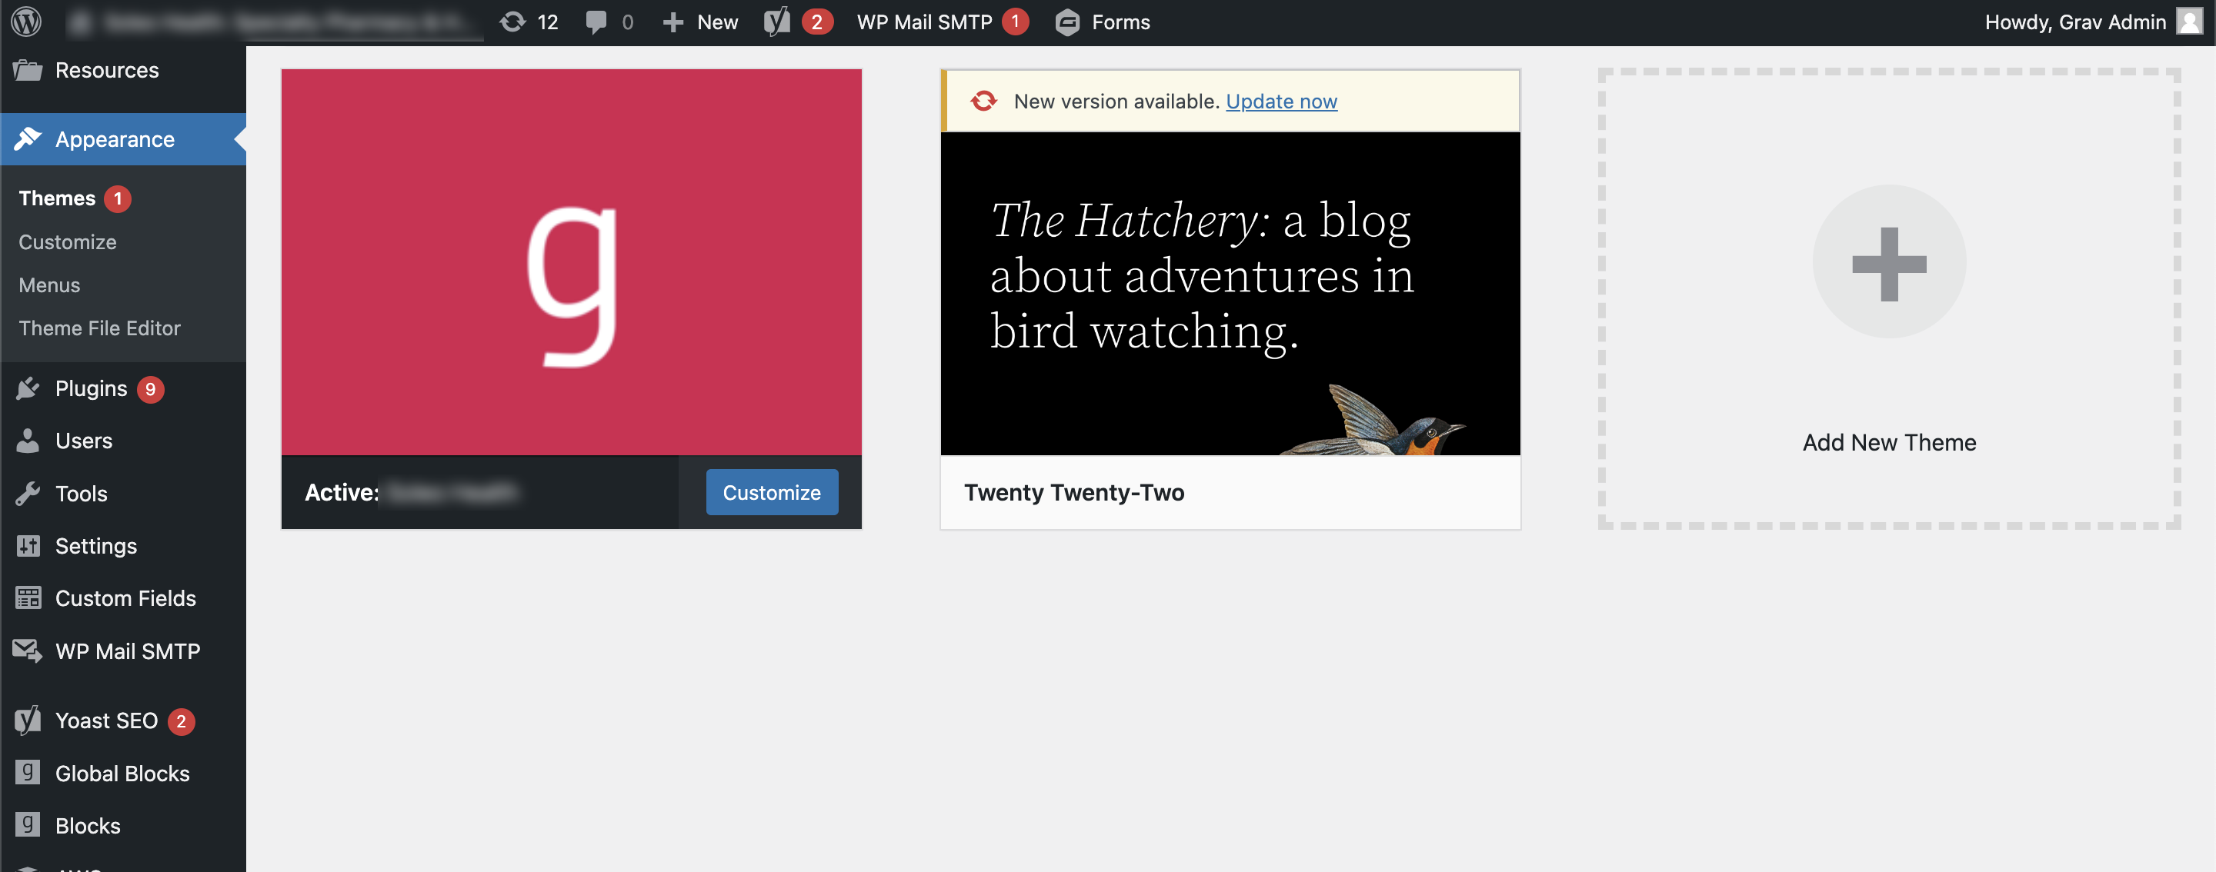The height and width of the screenshot is (872, 2216).
Task: Click the blurred site name link
Action: [x=274, y=22]
